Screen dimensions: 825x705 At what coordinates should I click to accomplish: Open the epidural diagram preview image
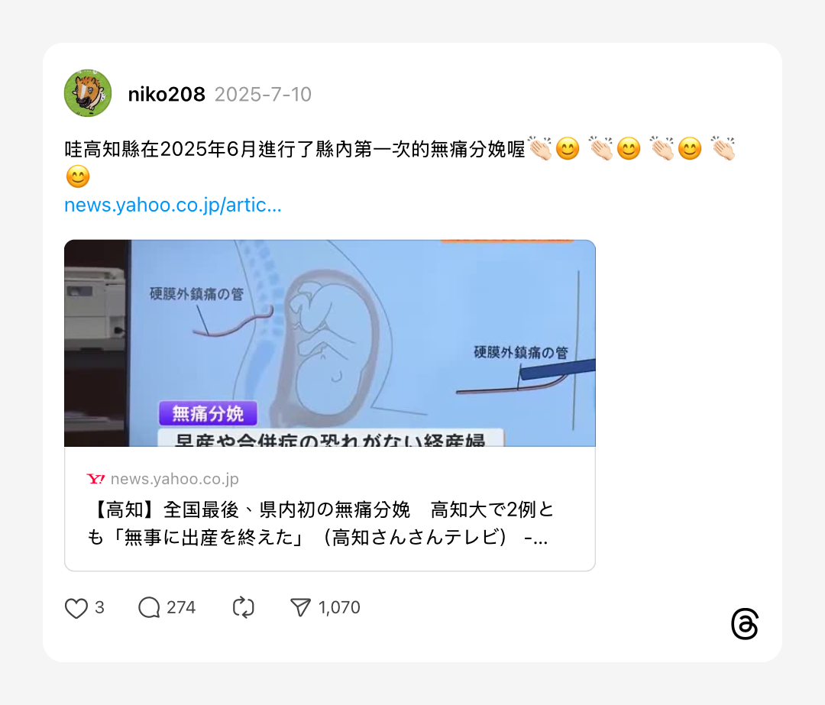[330, 343]
